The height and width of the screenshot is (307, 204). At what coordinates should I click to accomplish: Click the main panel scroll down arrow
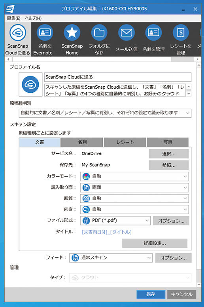pos(199,285)
